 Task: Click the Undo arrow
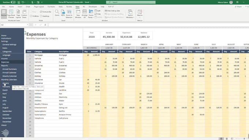[x=23, y=2]
